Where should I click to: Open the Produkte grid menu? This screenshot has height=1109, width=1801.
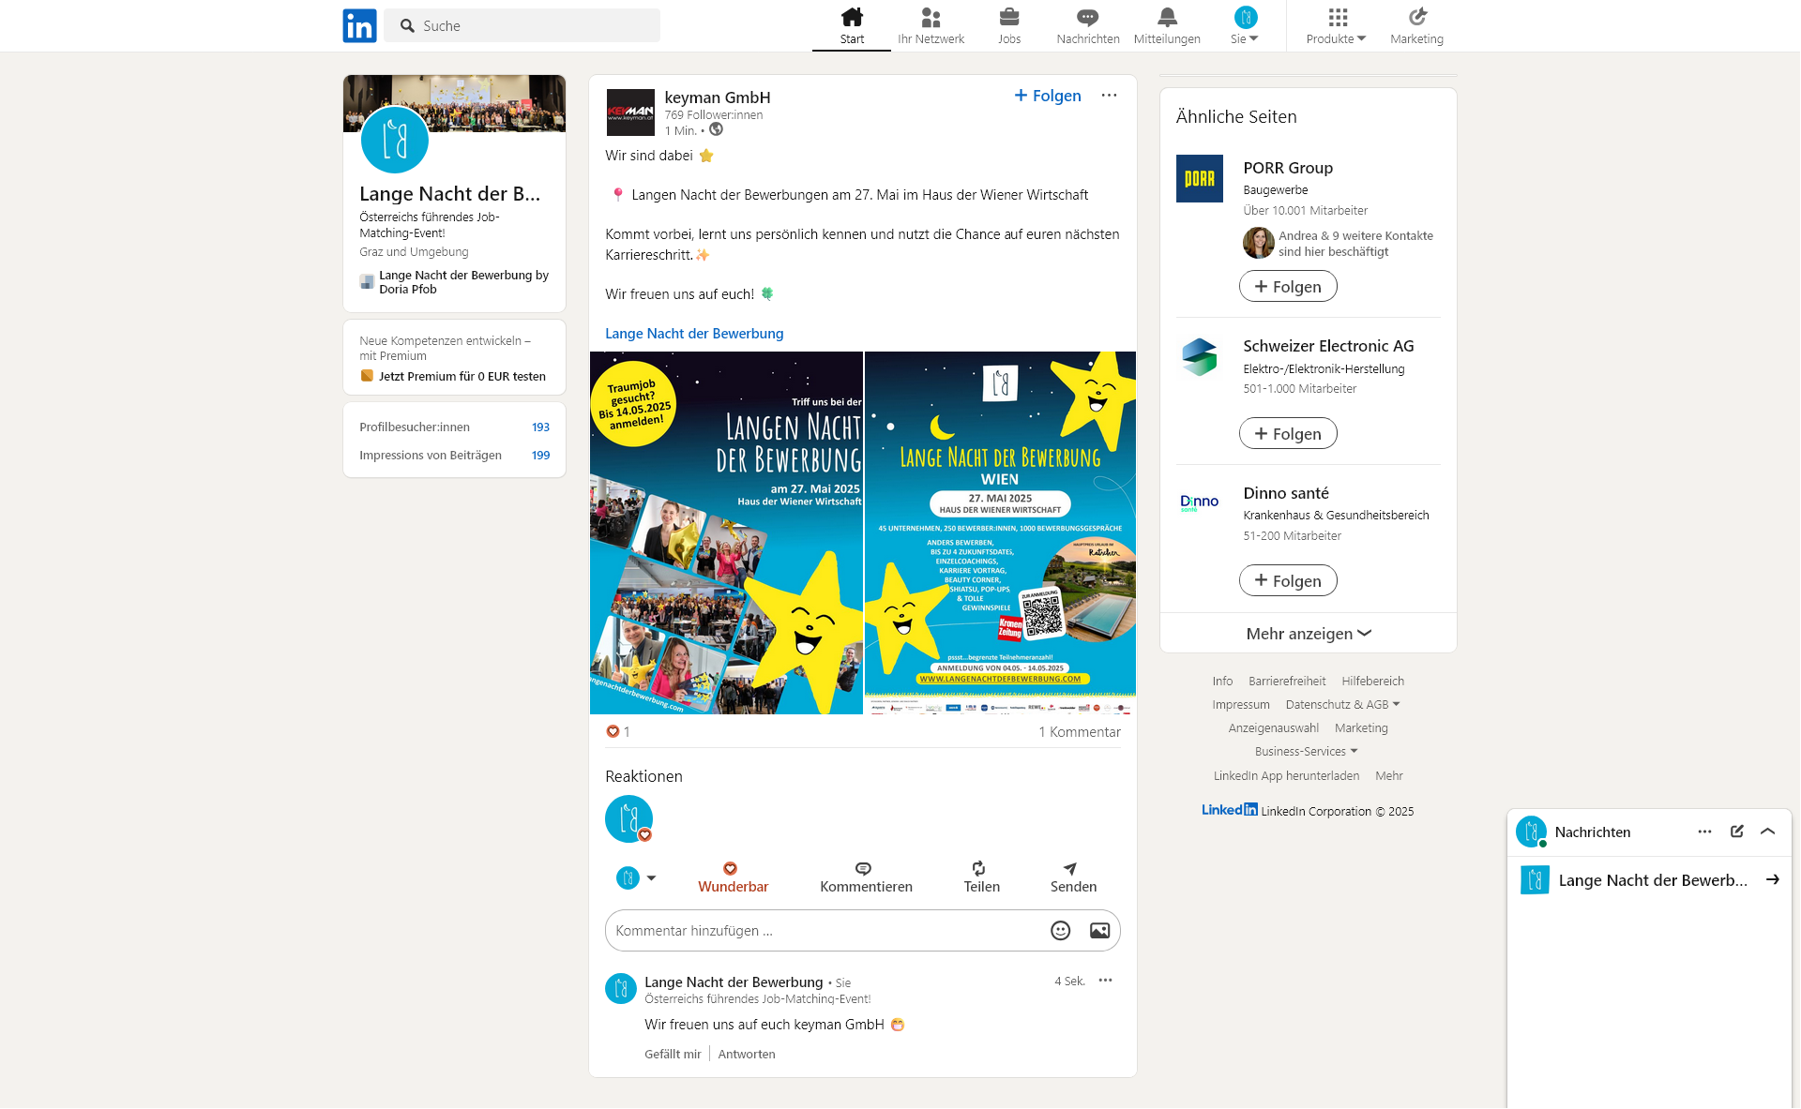click(1337, 26)
